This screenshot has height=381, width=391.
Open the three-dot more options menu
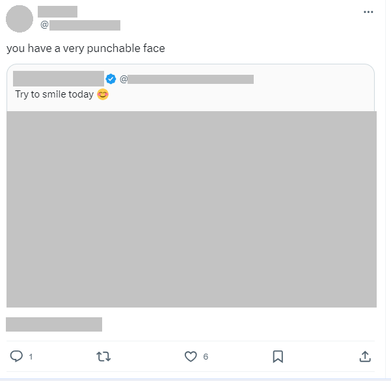coord(368,12)
